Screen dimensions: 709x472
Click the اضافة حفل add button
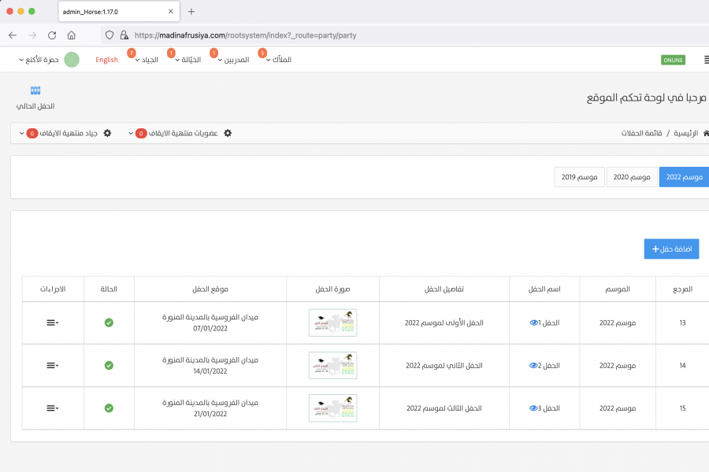(671, 249)
